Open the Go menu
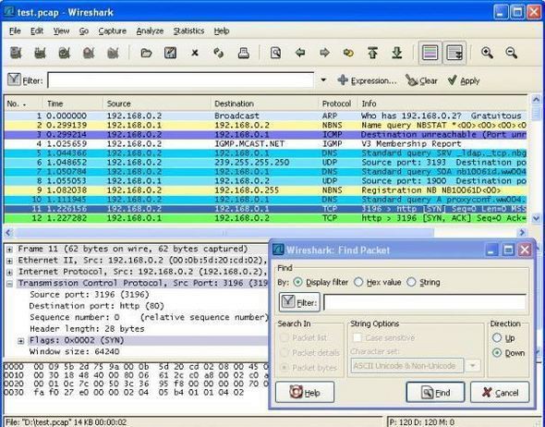Image resolution: width=545 pixels, height=427 pixels. pyautogui.click(x=84, y=30)
